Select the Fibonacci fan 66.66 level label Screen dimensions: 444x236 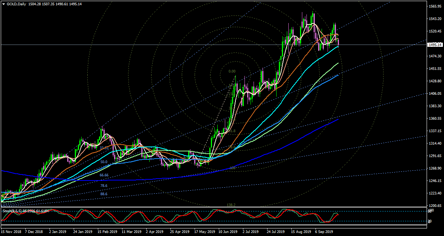pyautogui.click(x=104, y=175)
